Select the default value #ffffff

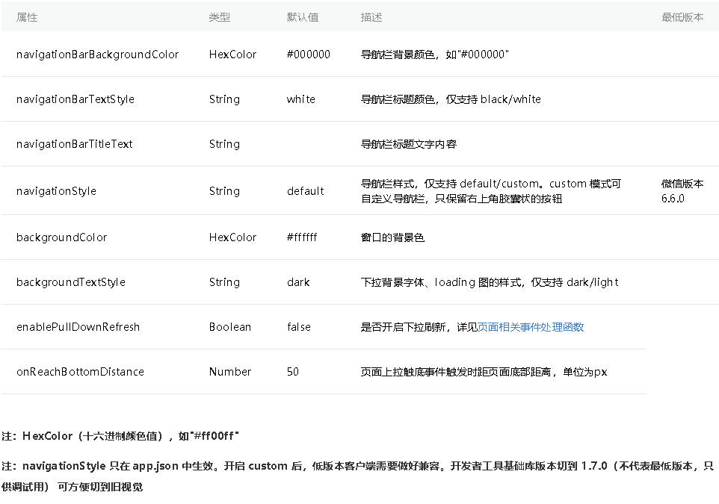302,237
